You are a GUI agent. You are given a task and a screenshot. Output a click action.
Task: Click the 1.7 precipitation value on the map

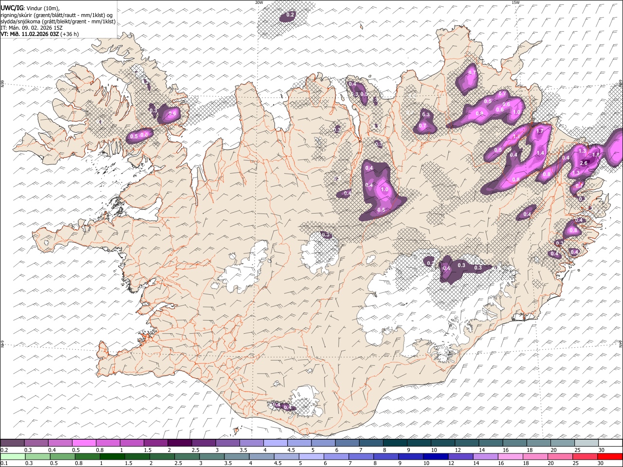pos(539,131)
